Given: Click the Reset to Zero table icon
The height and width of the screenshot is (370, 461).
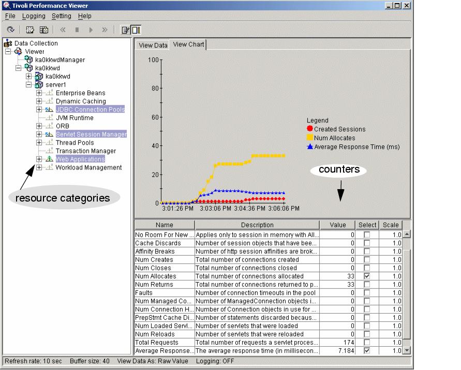Looking at the screenshot, I should tap(44, 29).
